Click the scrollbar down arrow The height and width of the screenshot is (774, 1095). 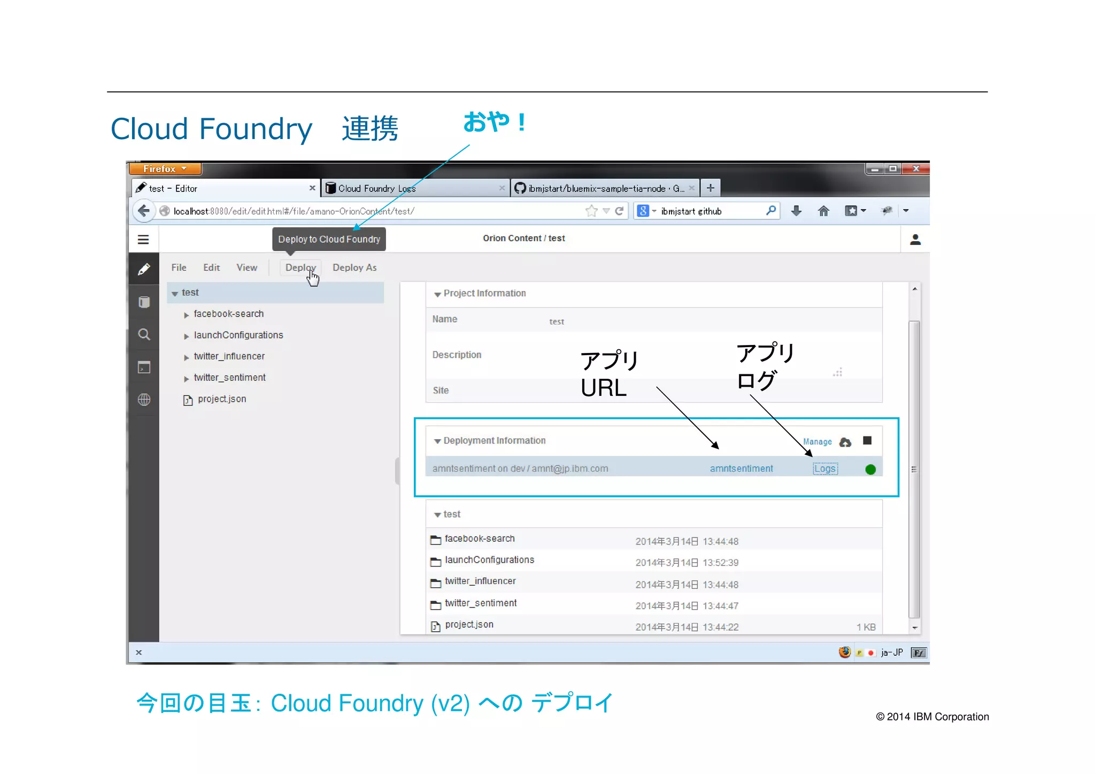915,628
